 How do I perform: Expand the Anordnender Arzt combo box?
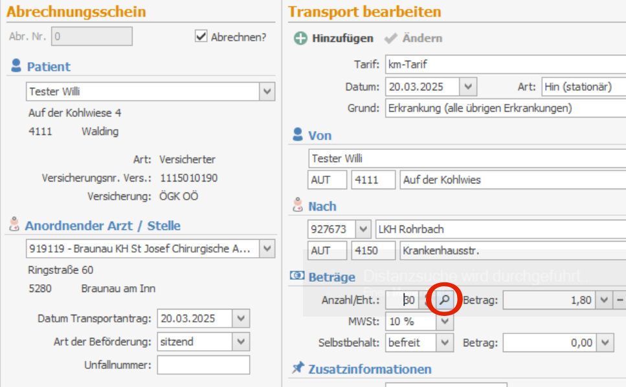(267, 249)
